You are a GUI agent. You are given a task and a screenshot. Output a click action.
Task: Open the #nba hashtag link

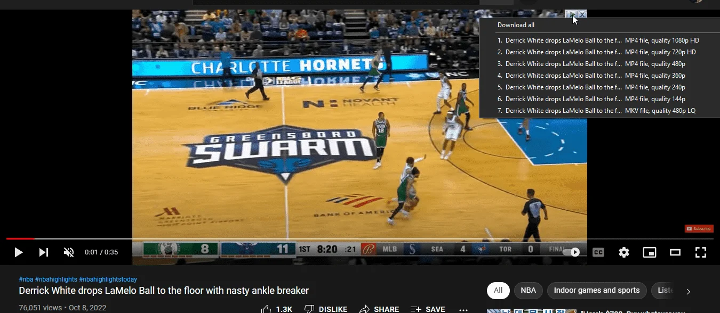coord(26,279)
